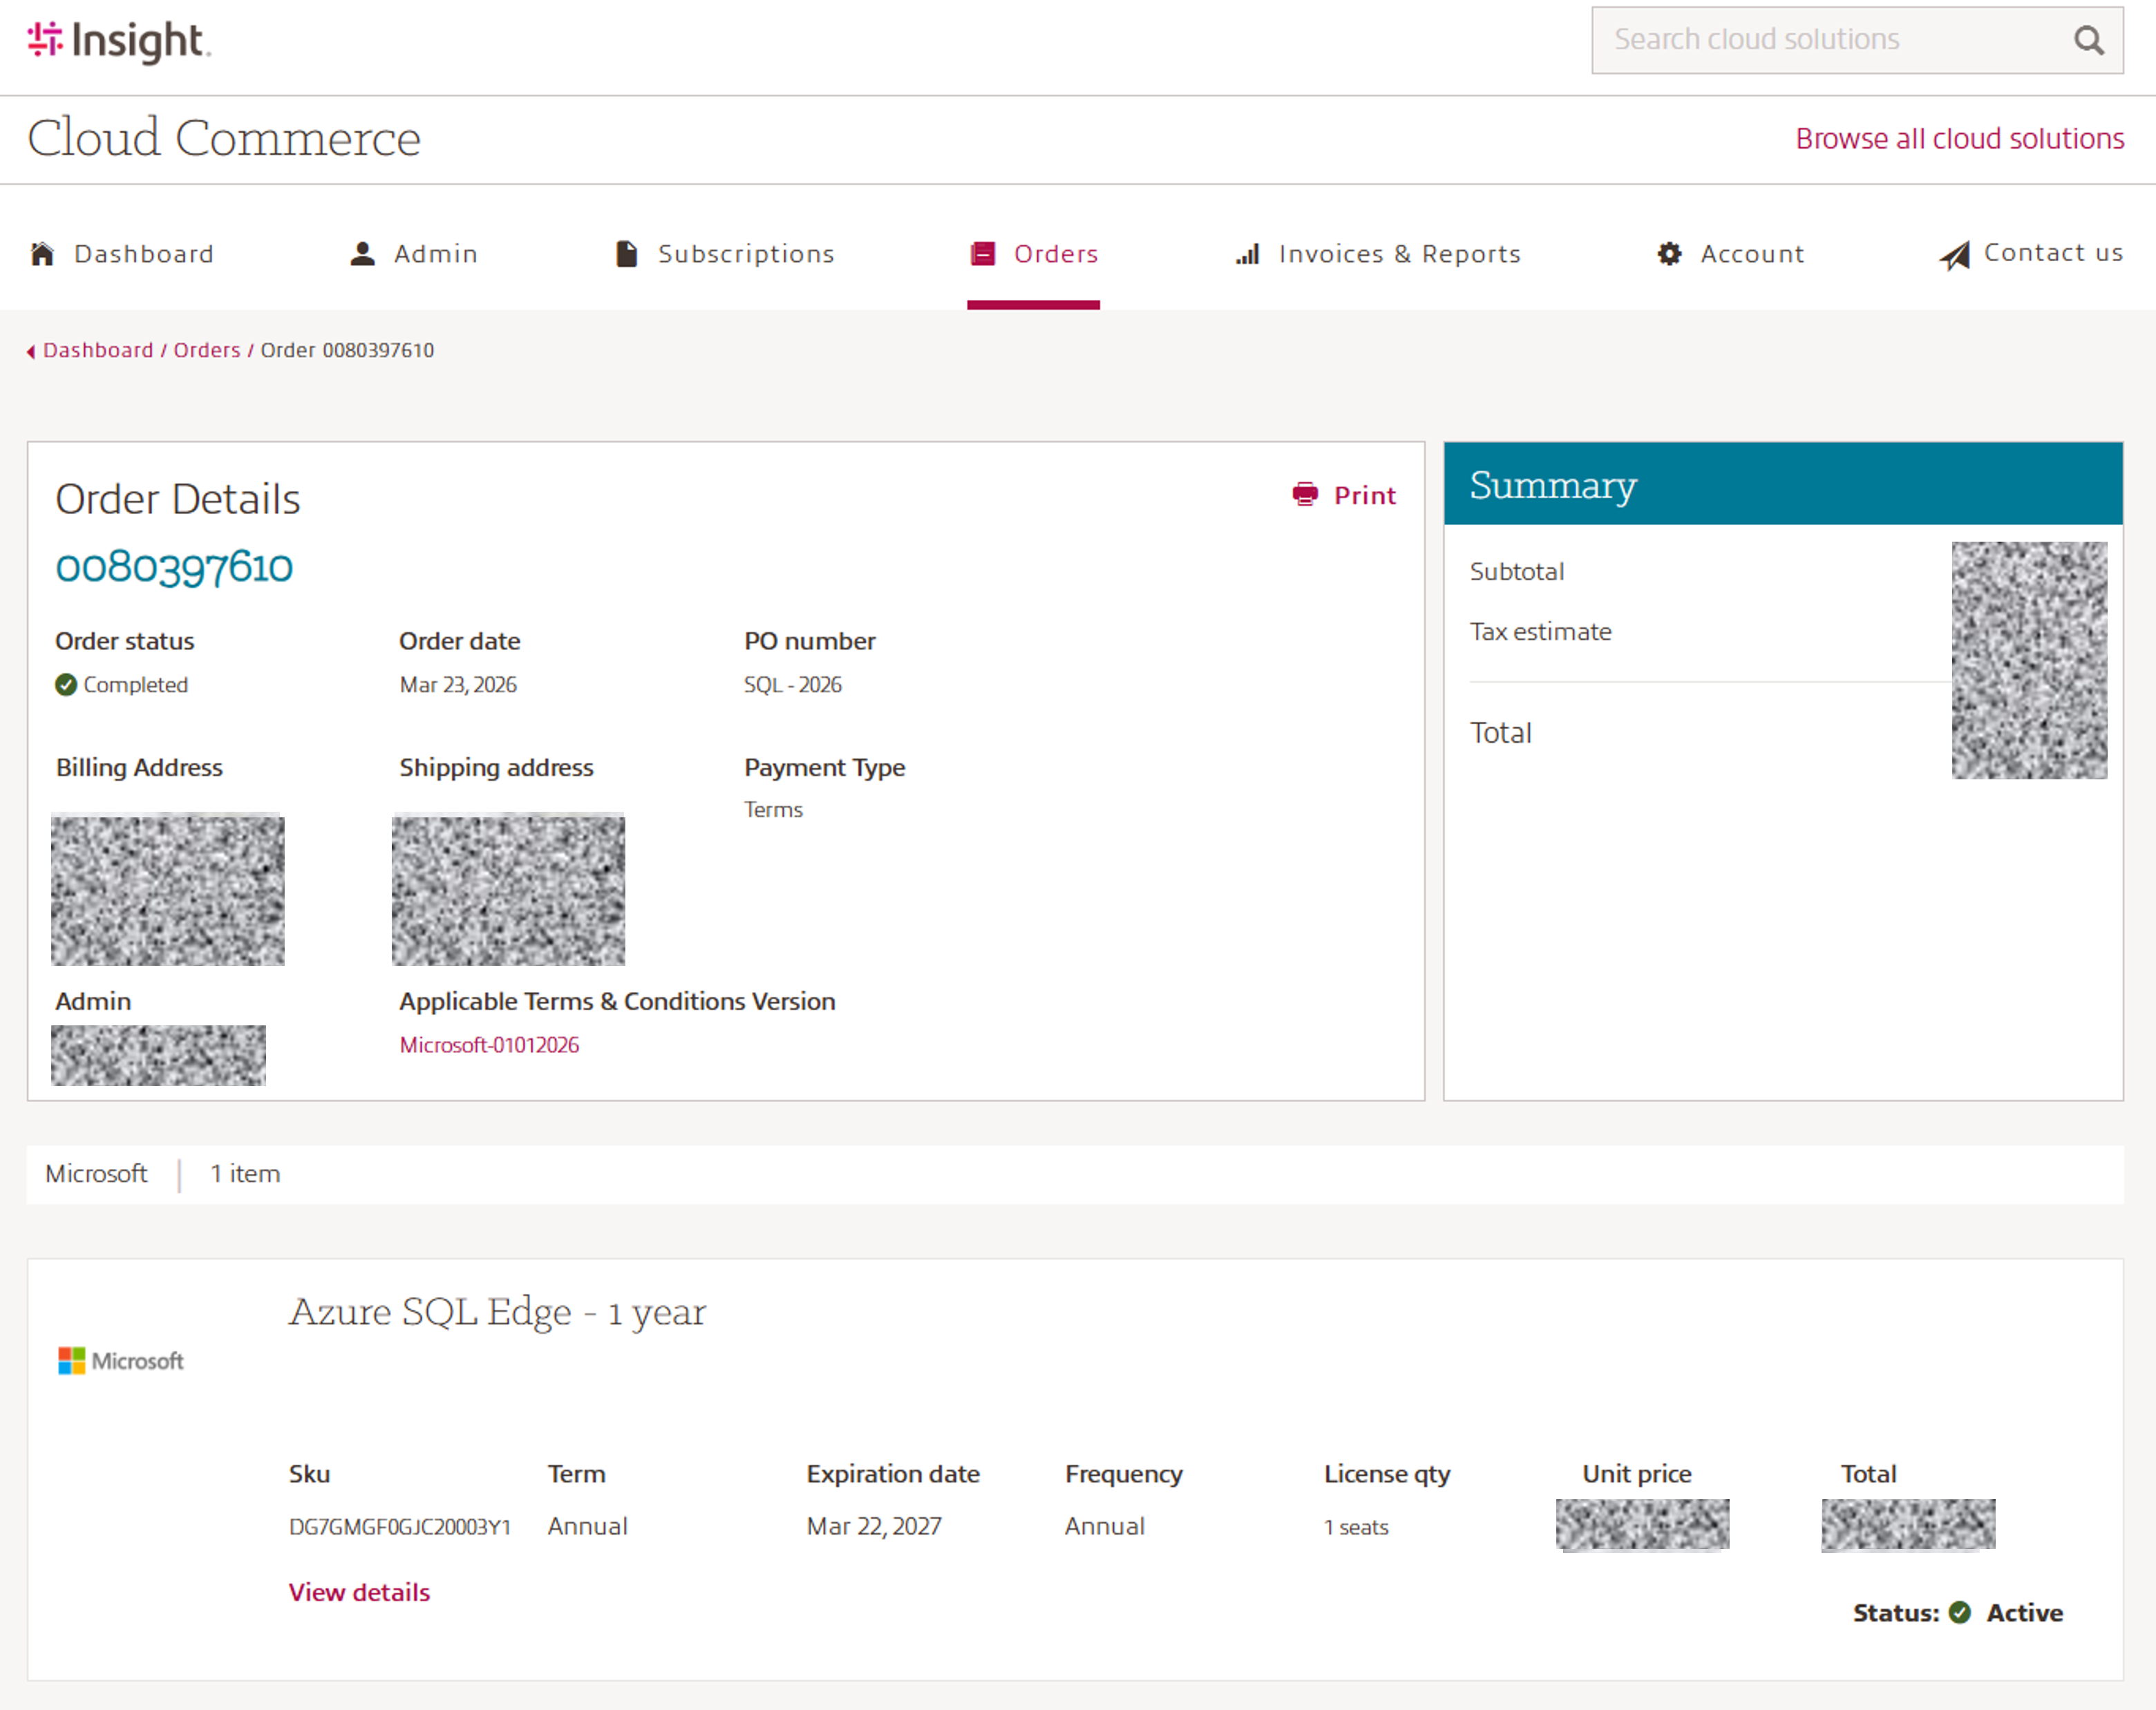This screenshot has height=1710, width=2156.
Task: Click the search magnifier icon
Action: coord(2088,39)
